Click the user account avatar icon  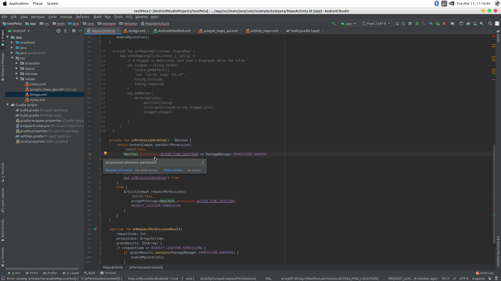click(497, 23)
